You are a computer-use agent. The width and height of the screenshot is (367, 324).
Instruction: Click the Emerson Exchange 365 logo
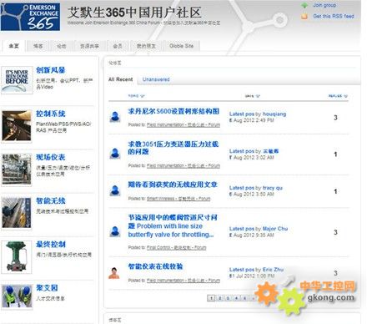30,16
